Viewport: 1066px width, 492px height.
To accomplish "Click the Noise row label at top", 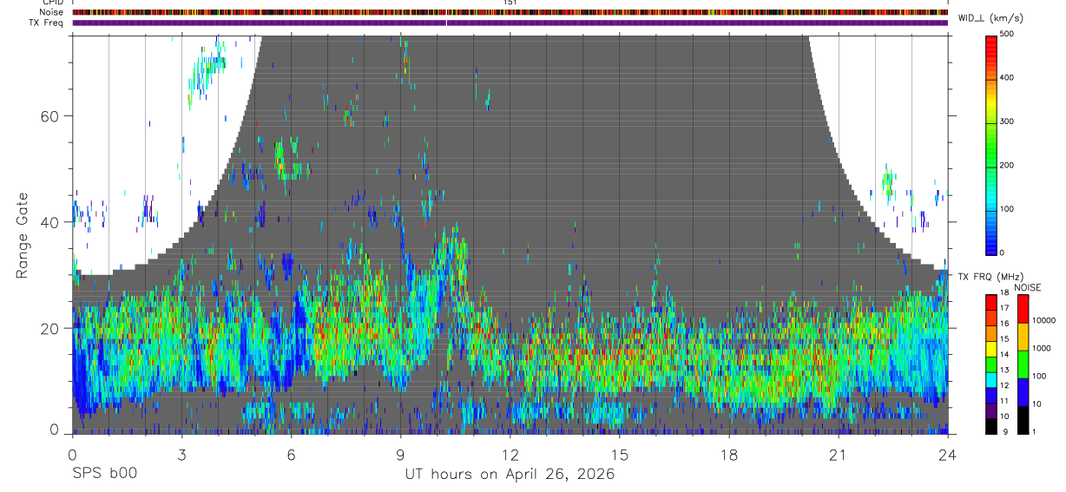I will click(52, 12).
